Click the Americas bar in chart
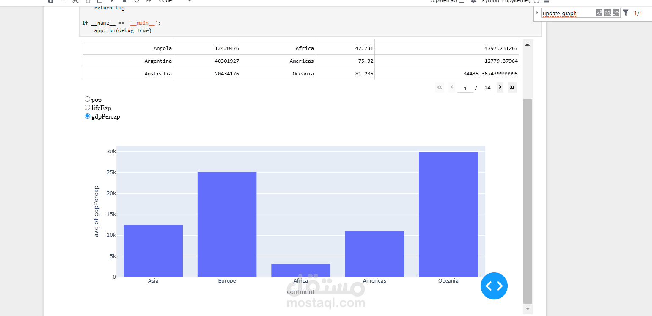 [374, 254]
